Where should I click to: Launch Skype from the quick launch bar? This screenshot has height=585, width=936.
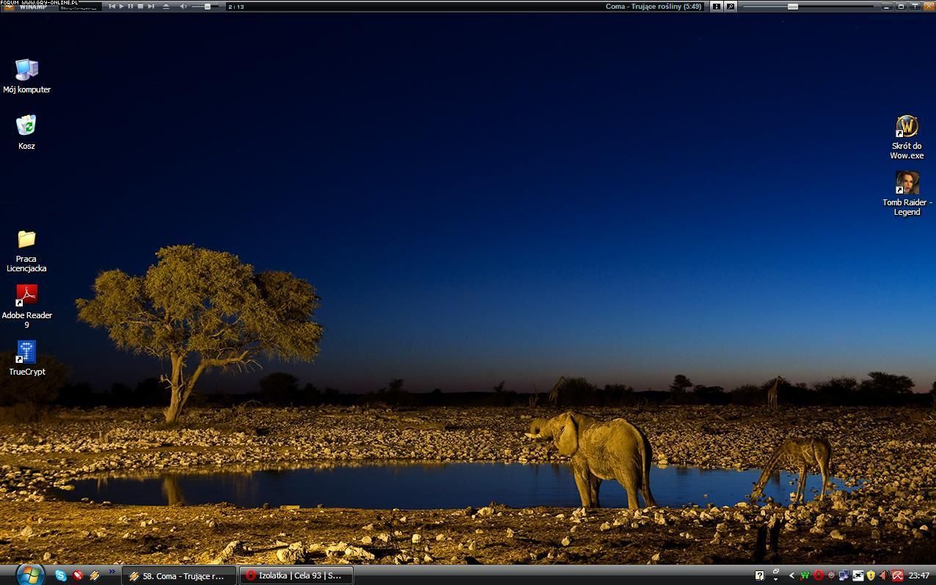[x=61, y=575]
